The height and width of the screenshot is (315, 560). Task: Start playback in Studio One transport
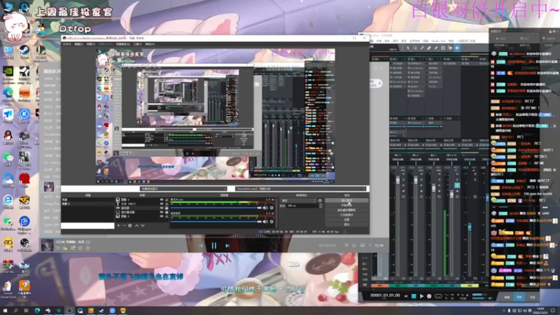click(x=421, y=296)
